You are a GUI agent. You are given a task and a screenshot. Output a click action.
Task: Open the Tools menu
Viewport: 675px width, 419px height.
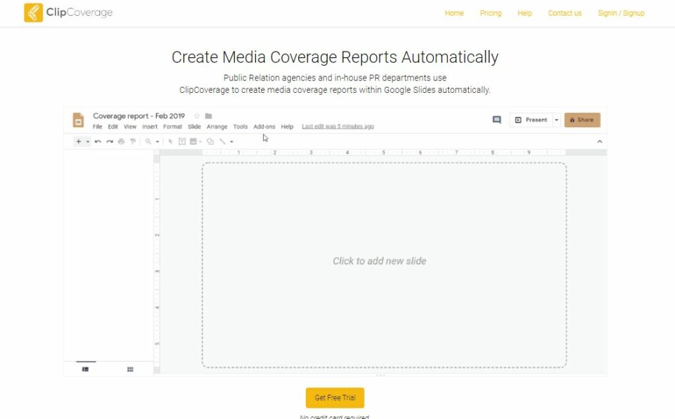point(240,126)
